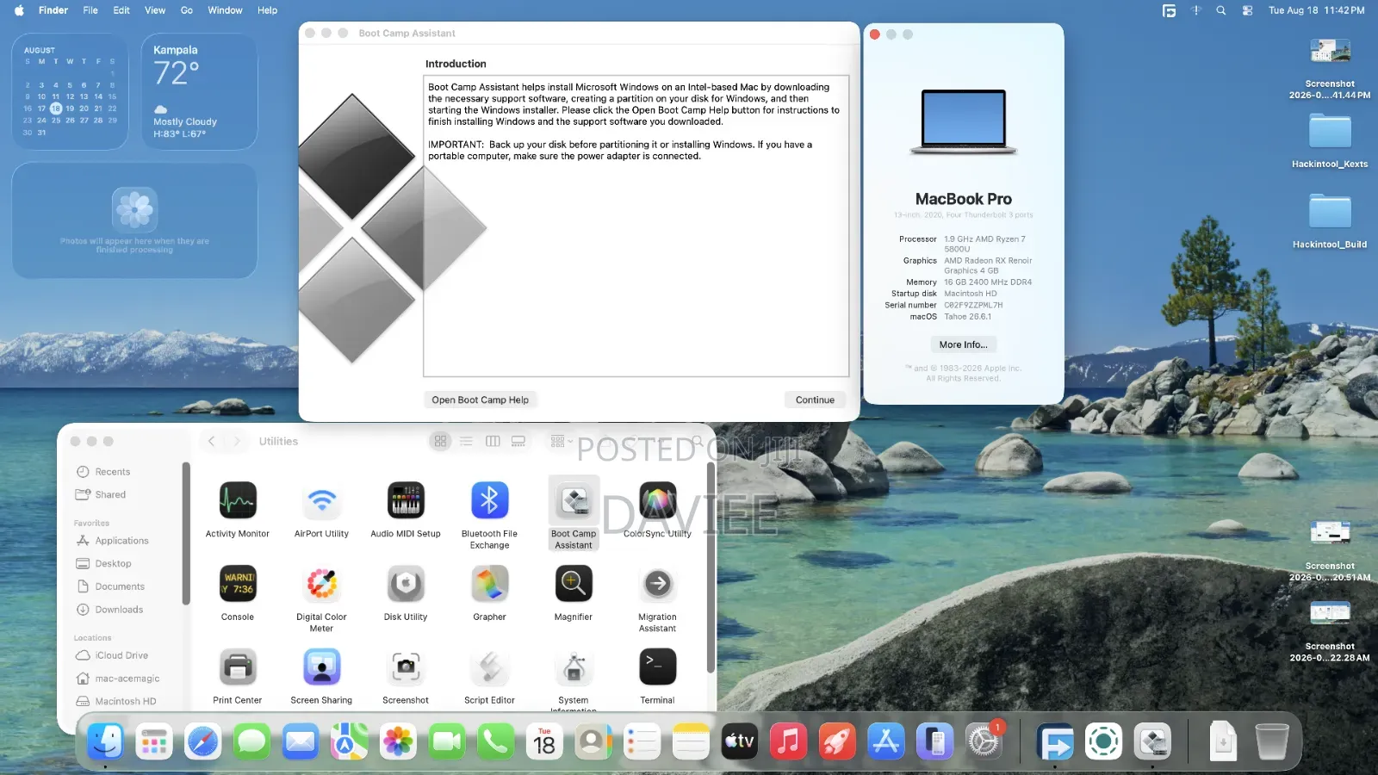Go forward in the Finder window

coord(238,441)
